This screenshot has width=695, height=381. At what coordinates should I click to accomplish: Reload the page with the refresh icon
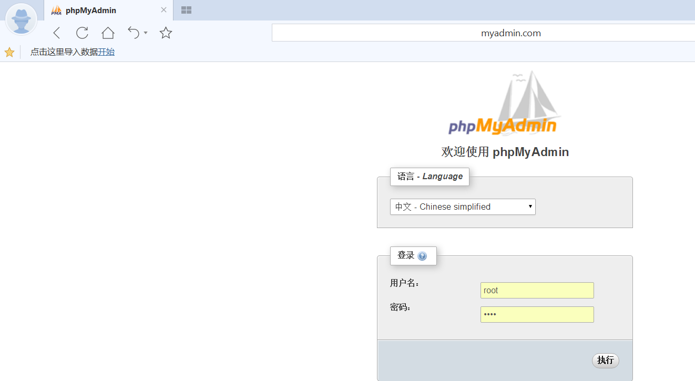pos(82,33)
